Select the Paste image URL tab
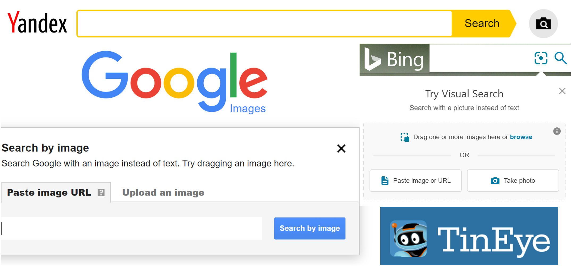Image resolution: width=571 pixels, height=266 pixels. pyautogui.click(x=56, y=192)
